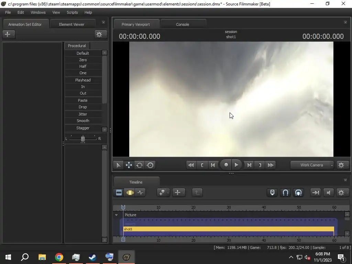Click the left-right balance slider handle
This screenshot has width=352, height=264.
[83, 139]
